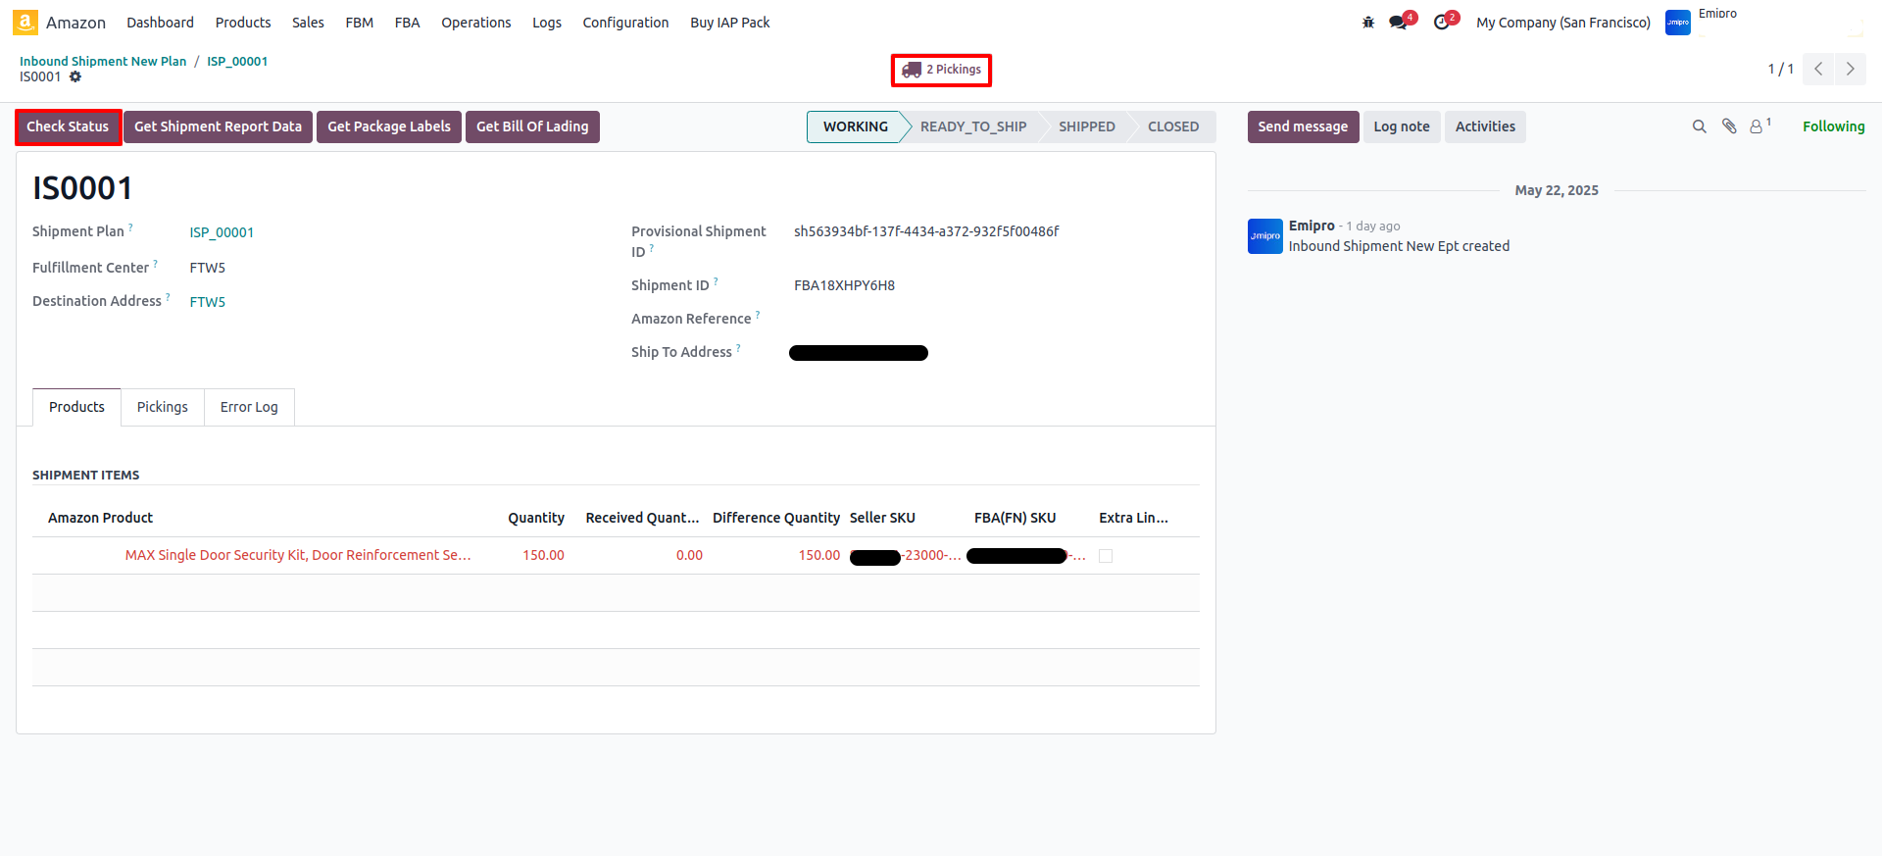This screenshot has height=856, width=1882.
Task: Toggle the Following subscription status
Action: 1833,126
